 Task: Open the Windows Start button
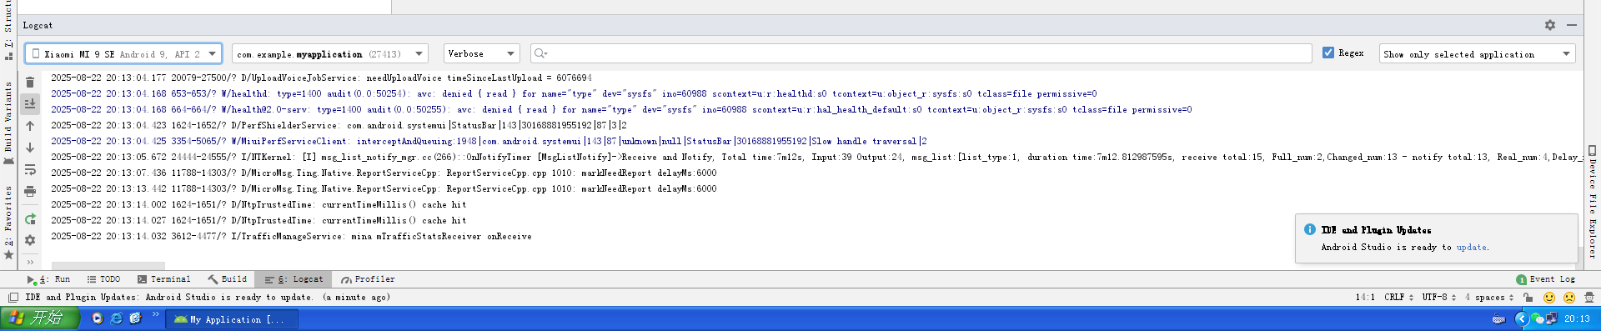(40, 318)
